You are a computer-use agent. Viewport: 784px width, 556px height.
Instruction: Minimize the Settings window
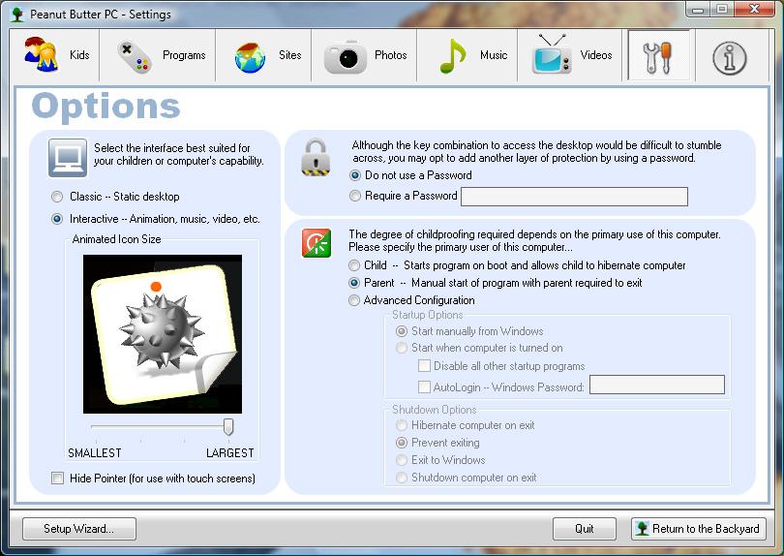click(699, 9)
